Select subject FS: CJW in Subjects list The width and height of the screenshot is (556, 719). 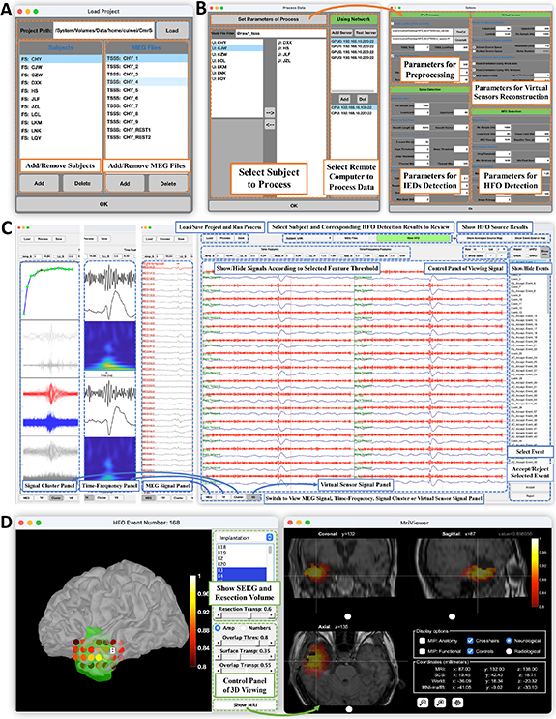pos(61,67)
